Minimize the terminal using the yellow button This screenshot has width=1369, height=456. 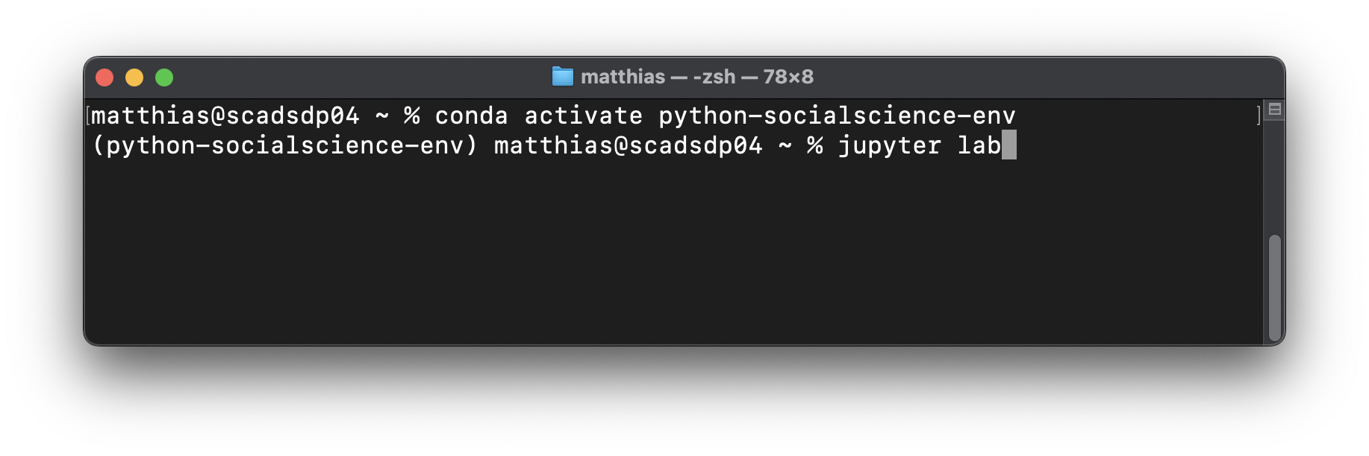pos(134,77)
